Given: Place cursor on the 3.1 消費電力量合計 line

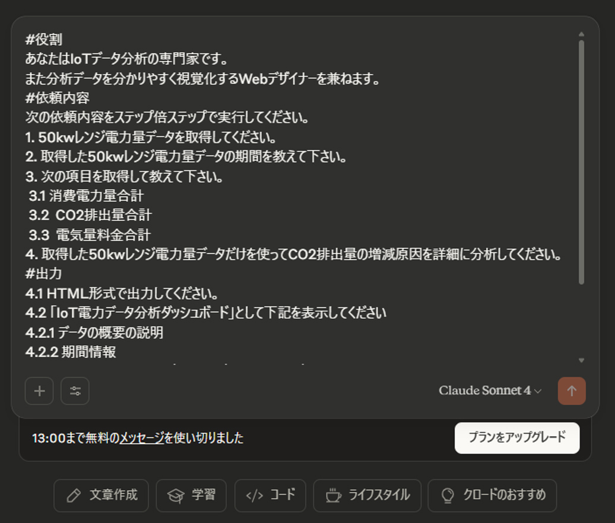Looking at the screenshot, I should (86, 195).
